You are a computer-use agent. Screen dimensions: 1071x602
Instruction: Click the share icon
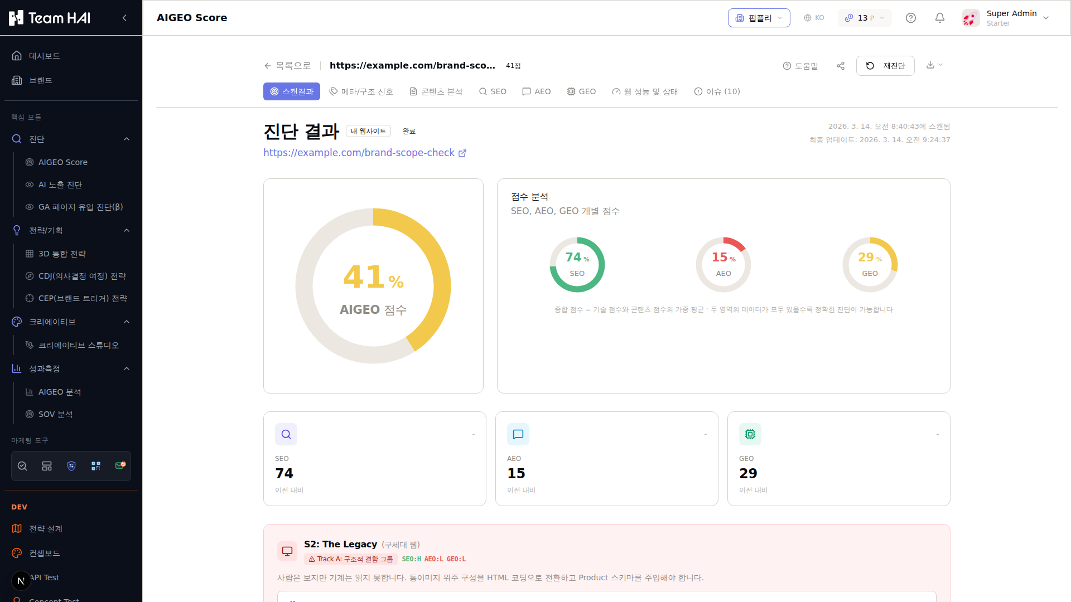pos(841,66)
